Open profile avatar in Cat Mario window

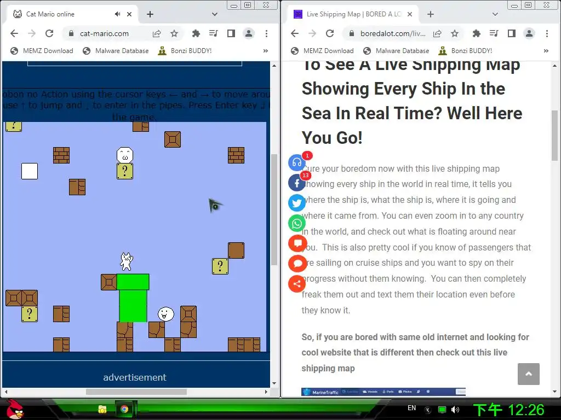[249, 33]
